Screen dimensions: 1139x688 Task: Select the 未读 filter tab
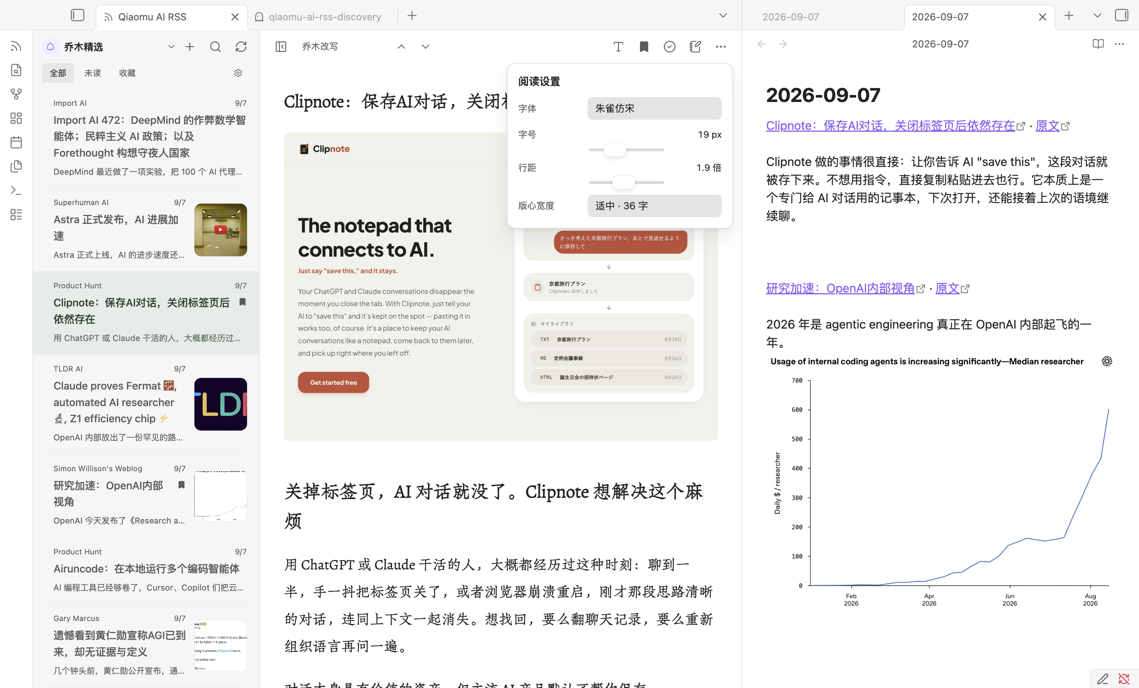[92, 73]
